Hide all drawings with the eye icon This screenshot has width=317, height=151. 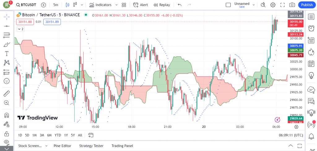(7, 142)
